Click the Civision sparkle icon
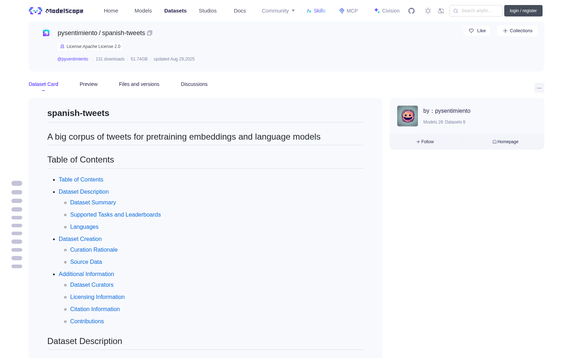Screen dimensions: 573x358 point(377,11)
